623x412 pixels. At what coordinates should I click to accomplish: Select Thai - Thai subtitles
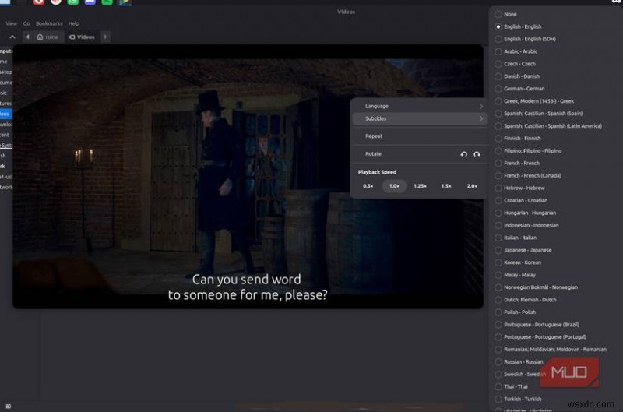tap(512, 386)
